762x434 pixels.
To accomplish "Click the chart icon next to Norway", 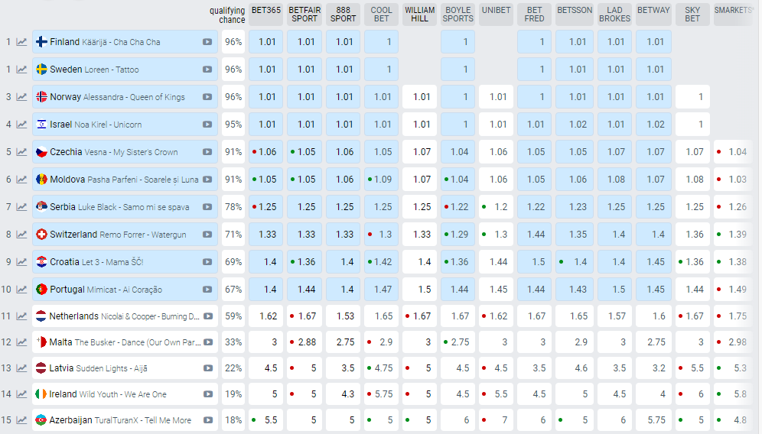I will coord(22,97).
